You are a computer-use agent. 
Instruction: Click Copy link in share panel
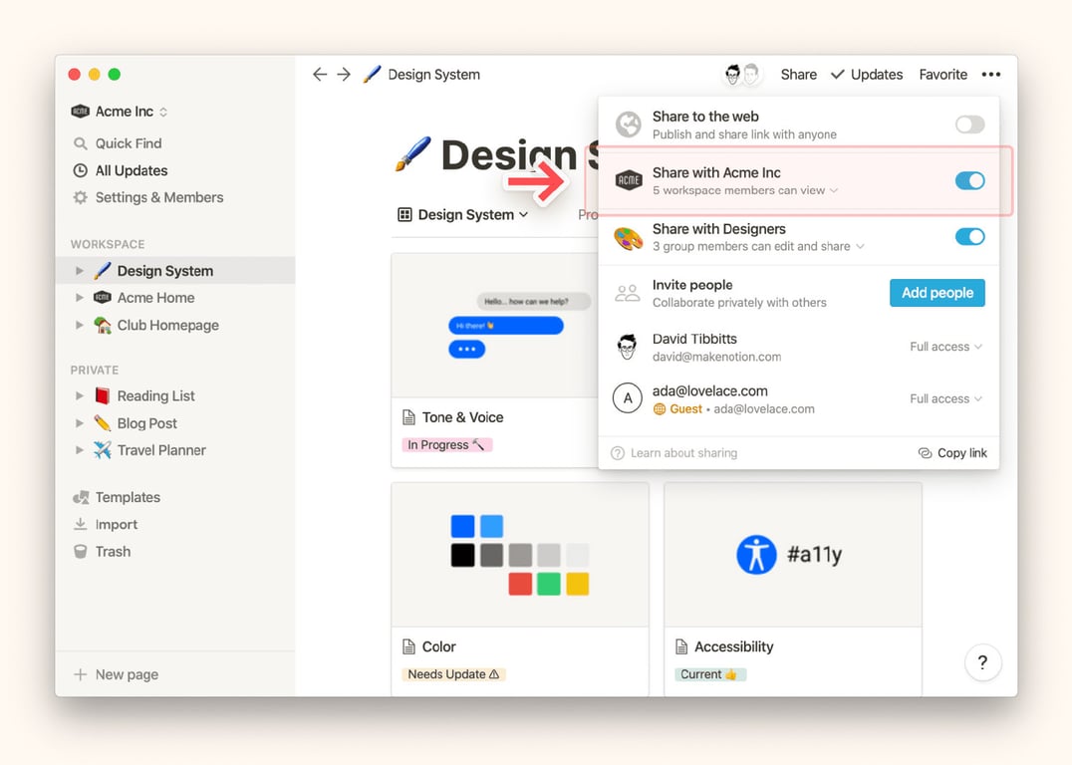click(x=952, y=452)
